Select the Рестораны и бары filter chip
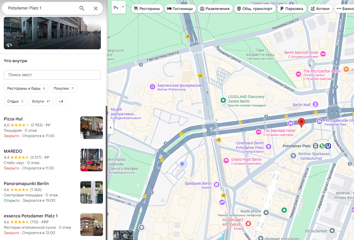 pyautogui.click(x=26, y=88)
